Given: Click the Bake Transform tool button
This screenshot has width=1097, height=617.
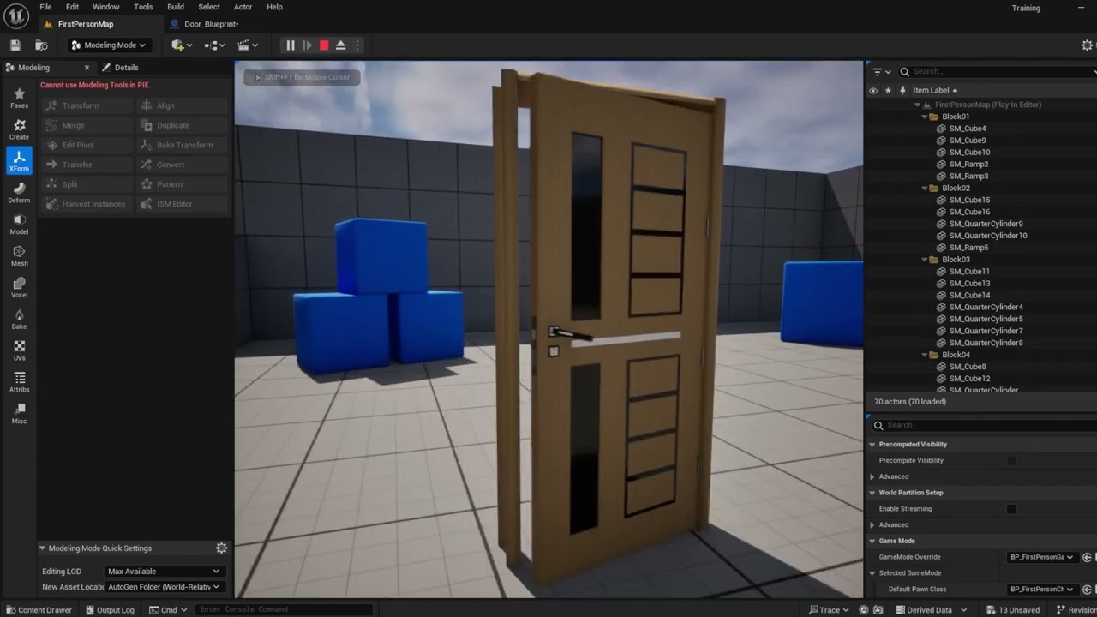Looking at the screenshot, I should point(183,145).
